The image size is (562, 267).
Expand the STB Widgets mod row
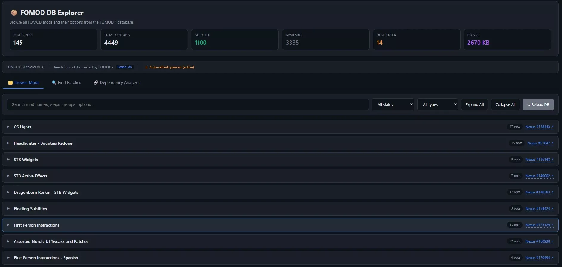(x=280, y=160)
